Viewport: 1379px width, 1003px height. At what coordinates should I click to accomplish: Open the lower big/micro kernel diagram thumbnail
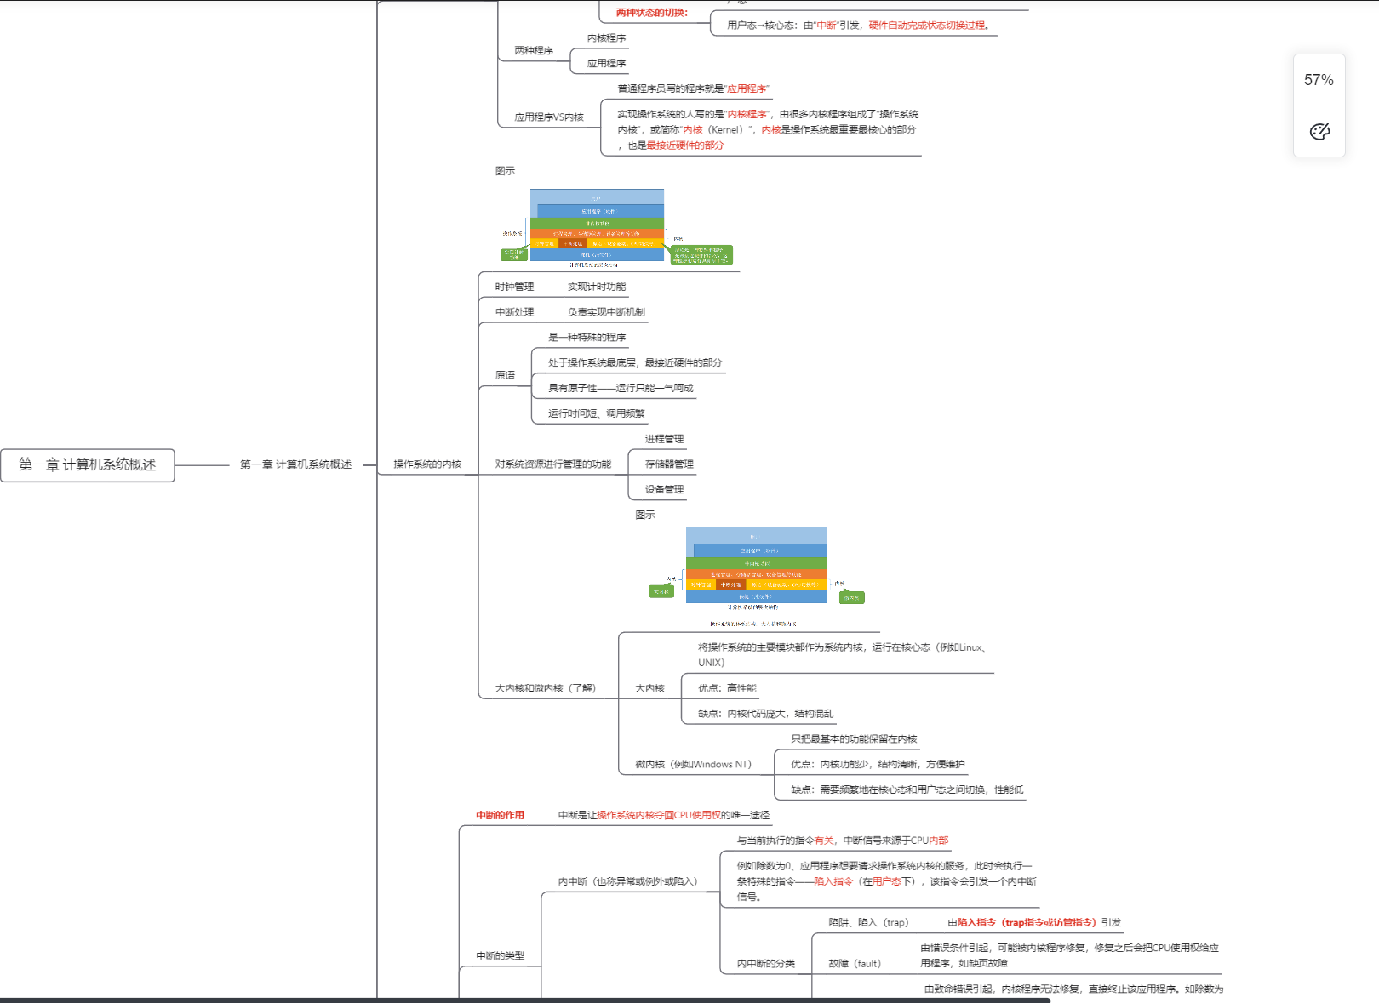pyautogui.click(x=757, y=577)
